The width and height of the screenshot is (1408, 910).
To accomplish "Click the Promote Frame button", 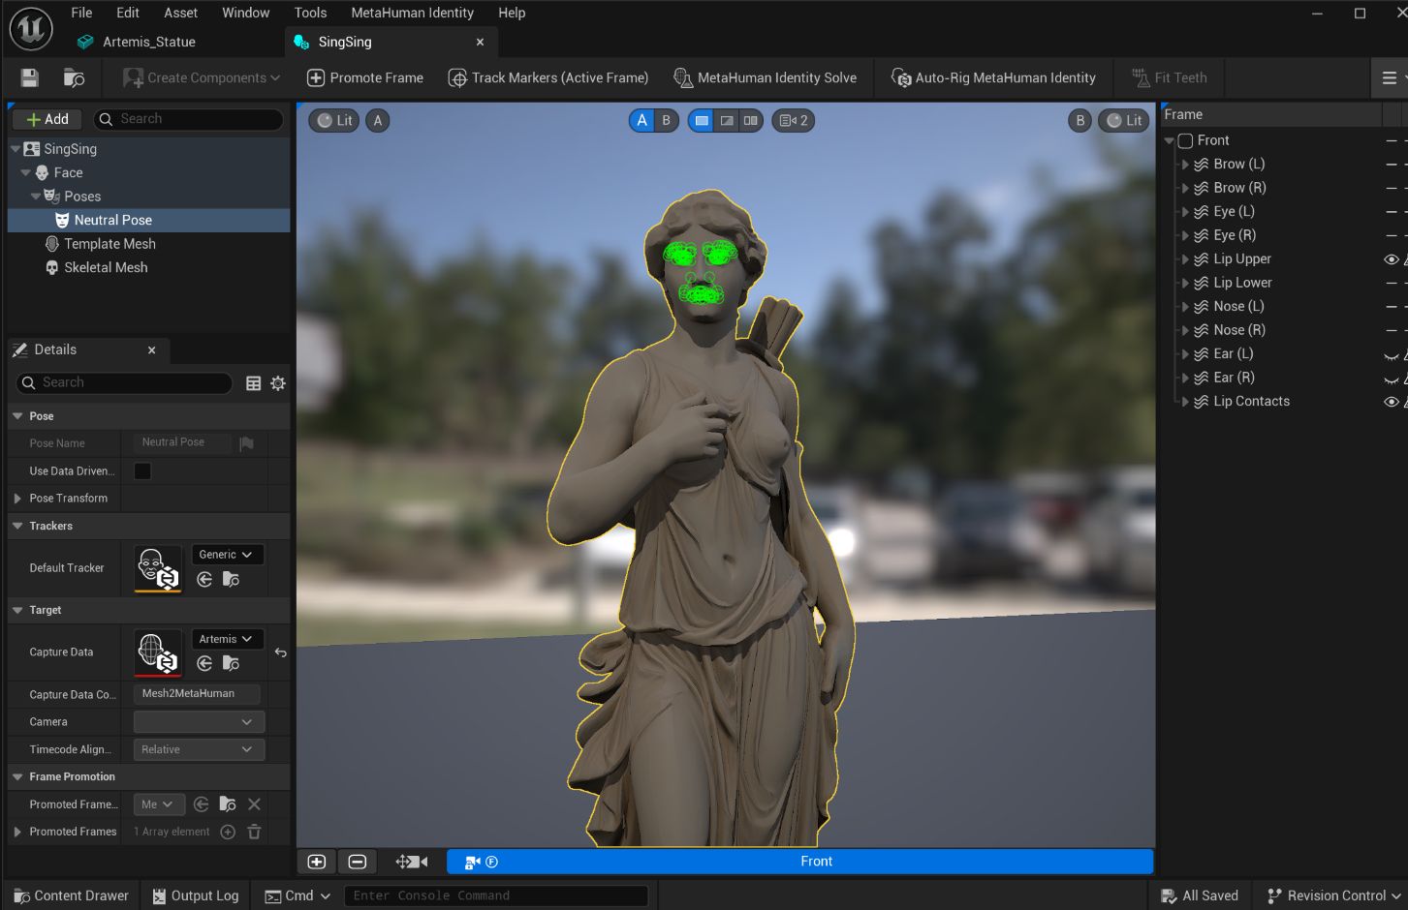I will pyautogui.click(x=365, y=77).
